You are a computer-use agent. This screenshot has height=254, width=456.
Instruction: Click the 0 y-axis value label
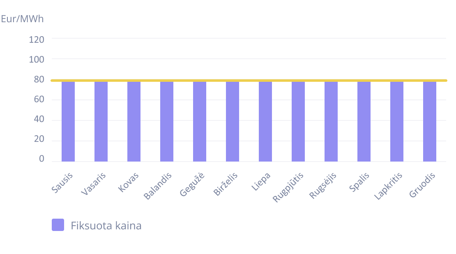click(41, 159)
